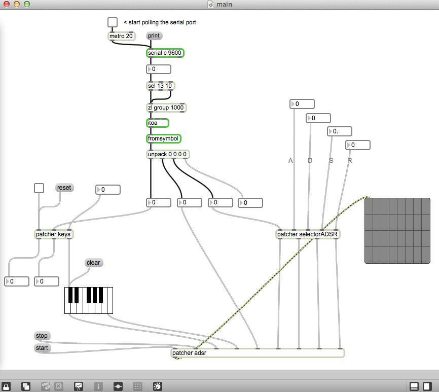Click the number box under unpack's first outlet
This screenshot has width=439, height=392.
(159, 202)
